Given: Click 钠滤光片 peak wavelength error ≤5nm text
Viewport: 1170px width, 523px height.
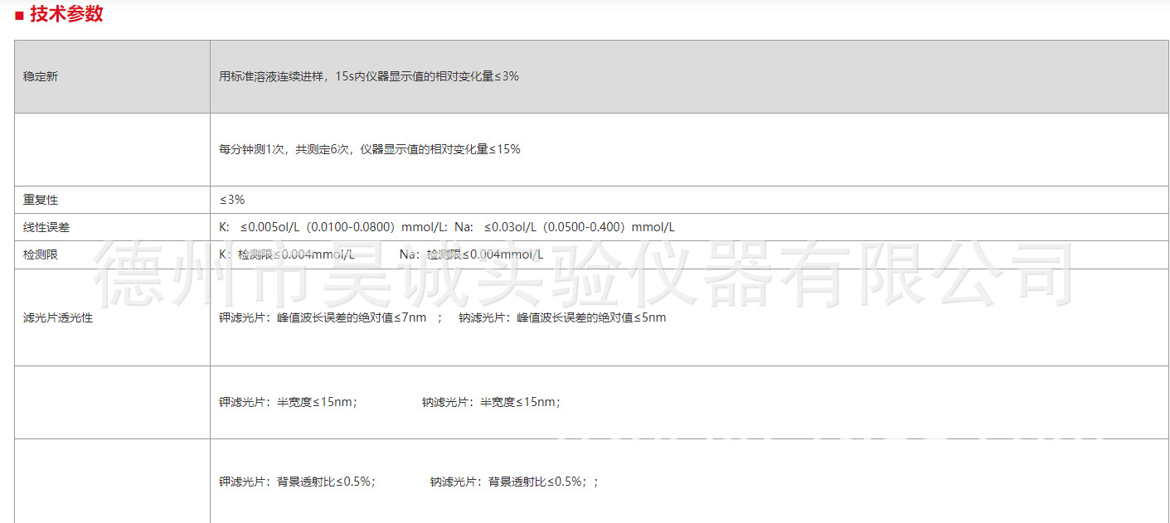Looking at the screenshot, I should 562,317.
